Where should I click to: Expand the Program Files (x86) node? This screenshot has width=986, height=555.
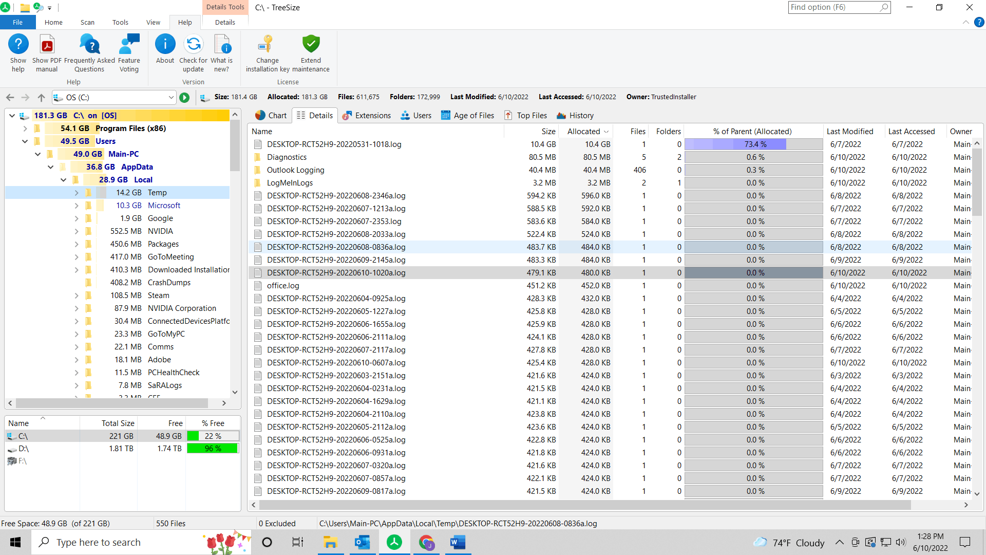[25, 128]
